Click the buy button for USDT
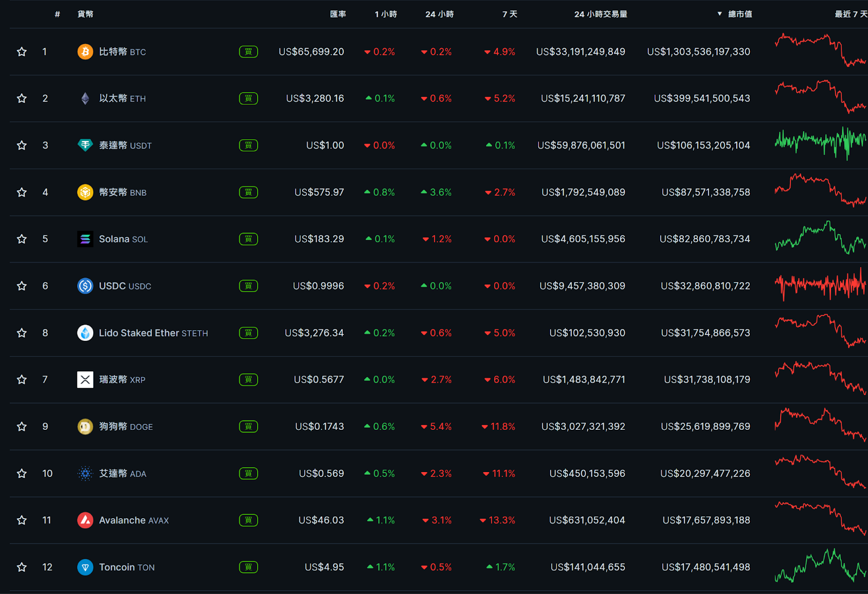Viewport: 868px width, 594px height. (x=248, y=145)
